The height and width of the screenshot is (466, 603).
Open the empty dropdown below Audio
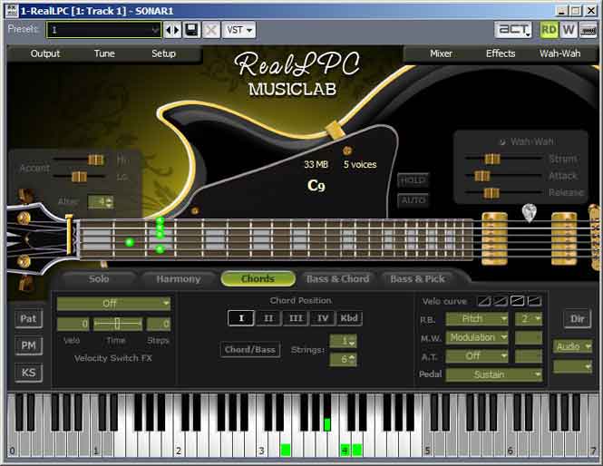pos(572,366)
